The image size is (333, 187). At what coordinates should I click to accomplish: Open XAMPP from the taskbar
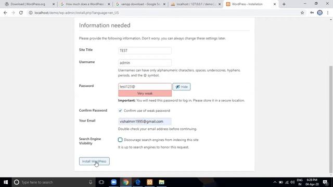(149, 182)
